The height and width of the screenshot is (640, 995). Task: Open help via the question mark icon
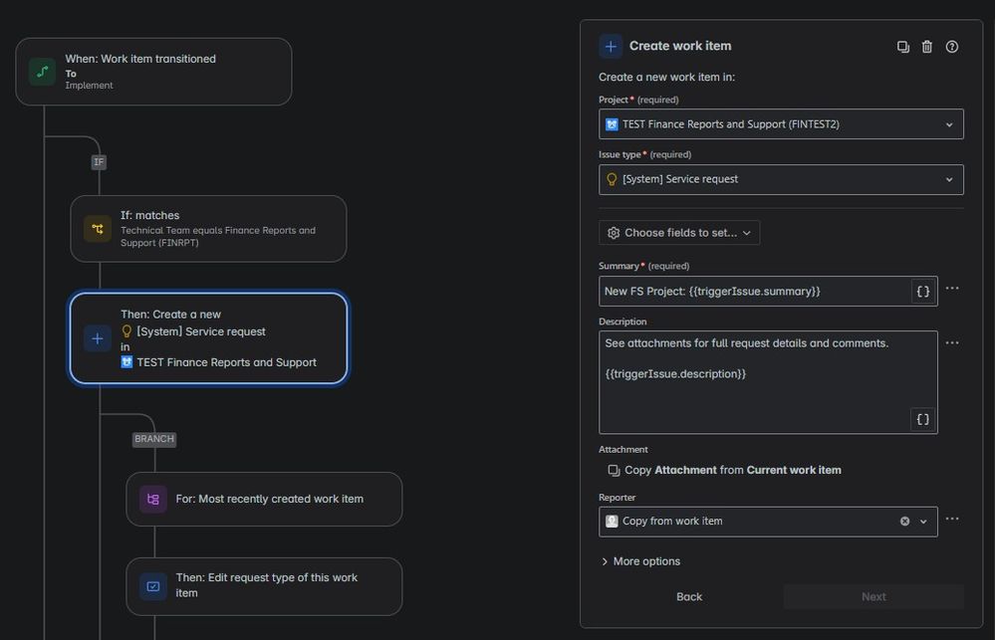(x=952, y=46)
